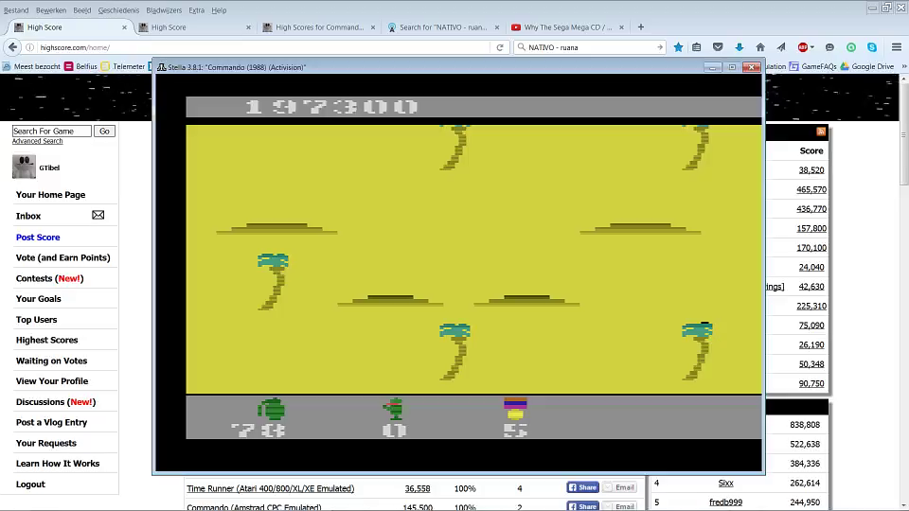Image resolution: width=909 pixels, height=511 pixels.
Task: Open the bookmarks list icon
Action: (x=697, y=47)
